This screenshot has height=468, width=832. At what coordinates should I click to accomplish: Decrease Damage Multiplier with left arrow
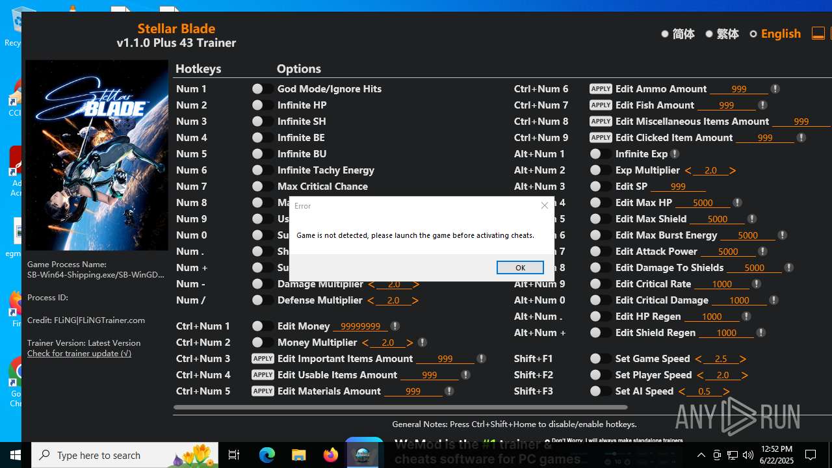click(x=372, y=285)
